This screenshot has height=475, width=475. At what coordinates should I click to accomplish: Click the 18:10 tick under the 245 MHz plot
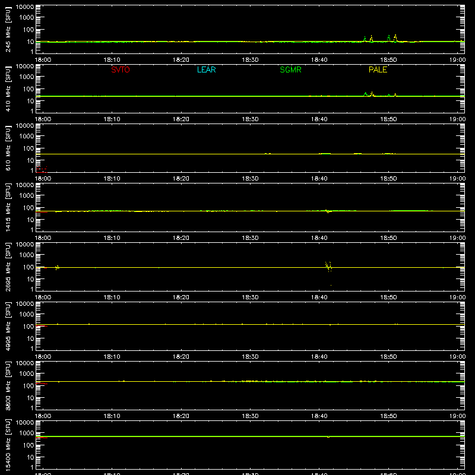112,60
